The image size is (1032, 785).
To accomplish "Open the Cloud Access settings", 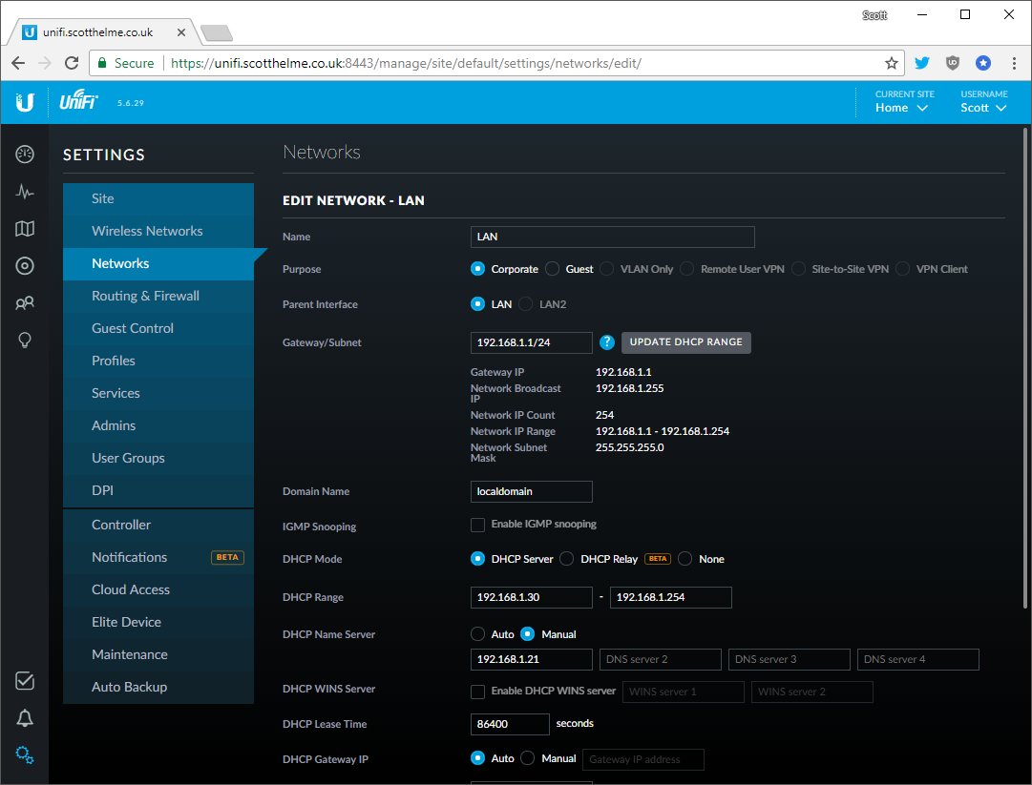I will pyautogui.click(x=130, y=589).
